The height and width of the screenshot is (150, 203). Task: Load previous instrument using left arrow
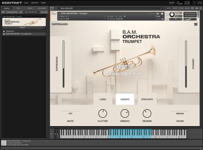coord(150,13)
